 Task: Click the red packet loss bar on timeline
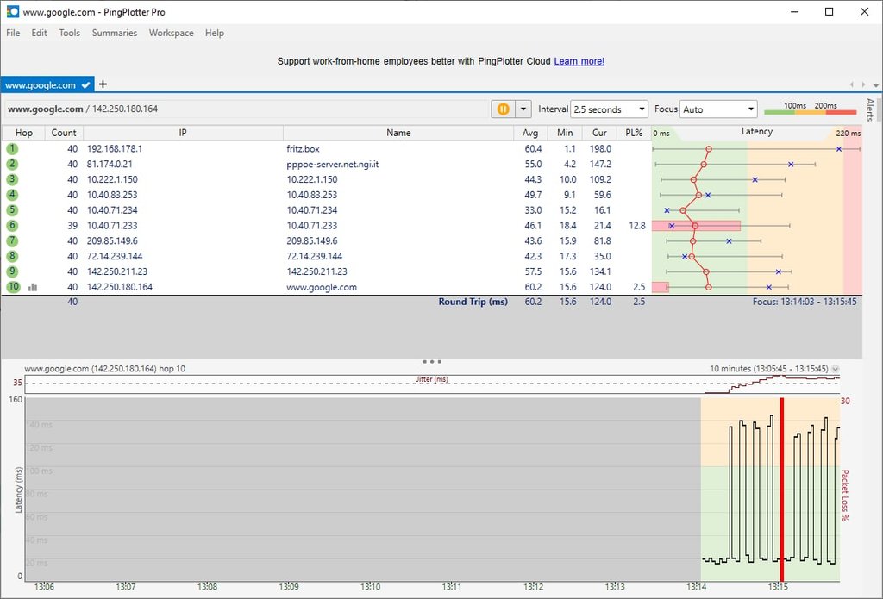click(781, 490)
